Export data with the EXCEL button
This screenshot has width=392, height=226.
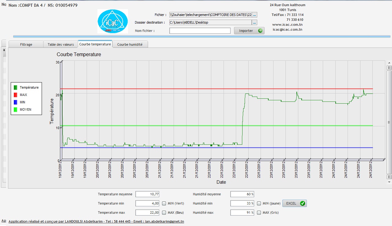click(294, 203)
